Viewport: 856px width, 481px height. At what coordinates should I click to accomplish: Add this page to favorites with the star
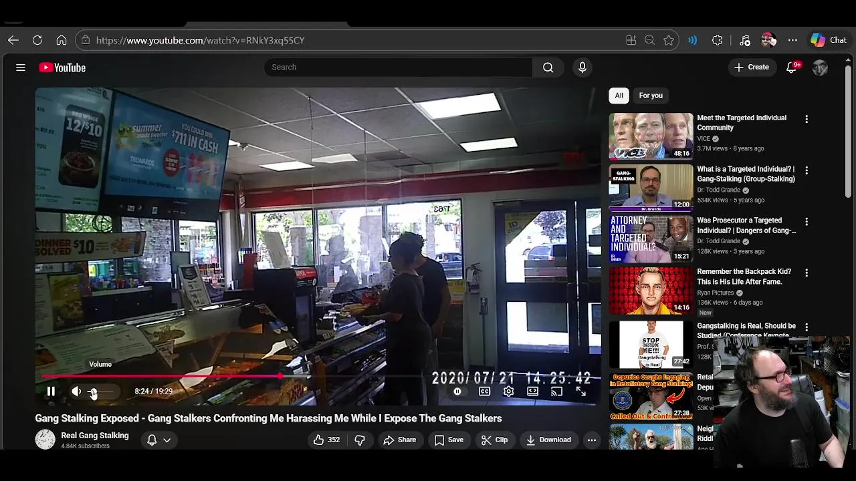(669, 40)
